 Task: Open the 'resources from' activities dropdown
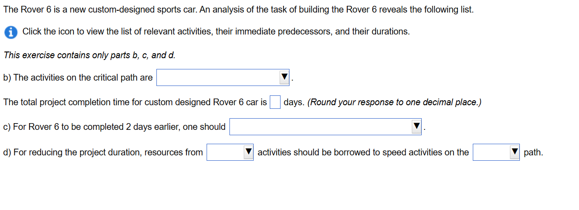coord(230,152)
